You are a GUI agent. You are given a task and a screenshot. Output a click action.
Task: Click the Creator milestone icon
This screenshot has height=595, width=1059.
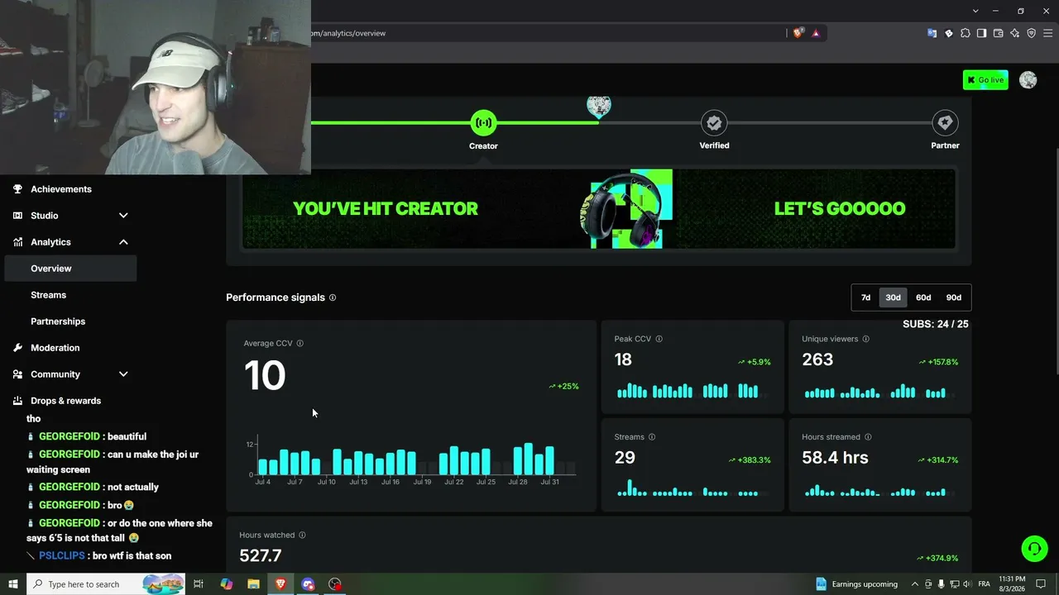point(483,123)
